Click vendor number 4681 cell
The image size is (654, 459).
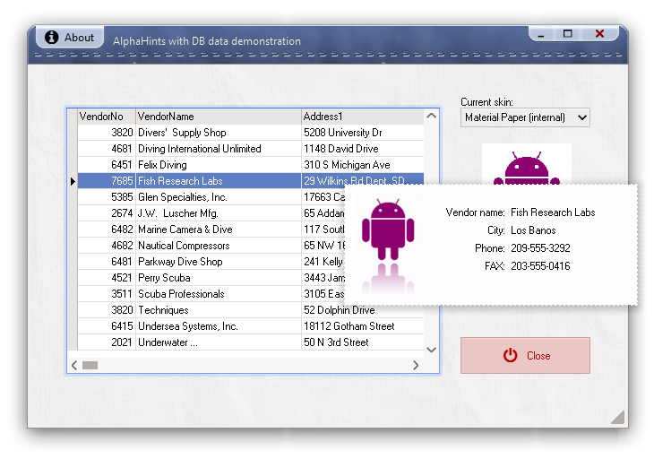pyautogui.click(x=107, y=149)
